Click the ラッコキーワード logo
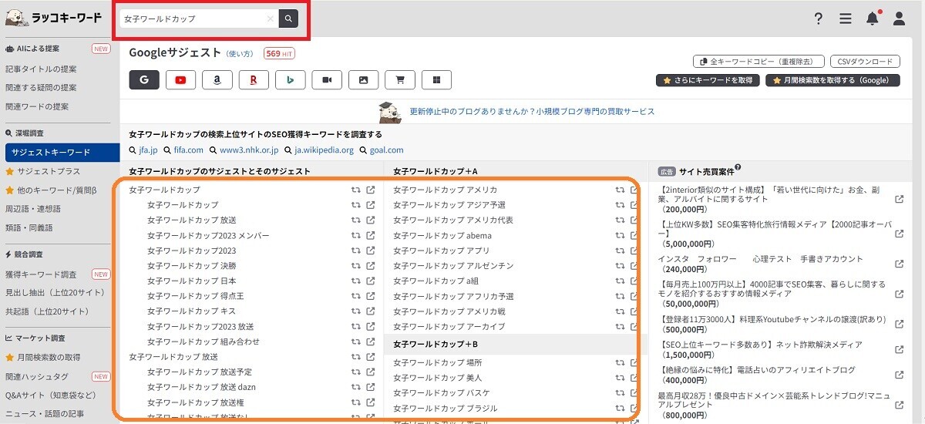The width and height of the screenshot is (925, 424). coord(53,17)
